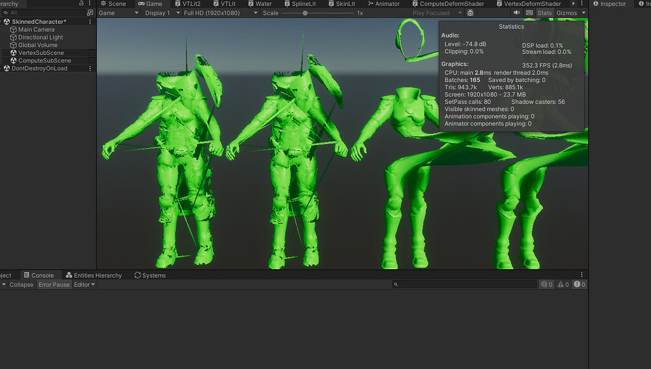Toggle Error Pause in the Console
This screenshot has width=651, height=369.
click(53, 284)
